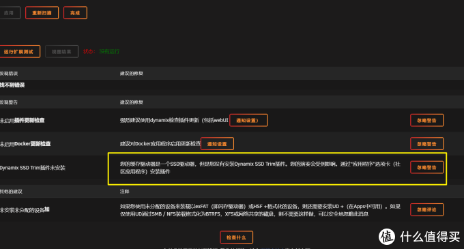
Task: Start the 运行扩展测试 extended test
Action: click(19, 51)
